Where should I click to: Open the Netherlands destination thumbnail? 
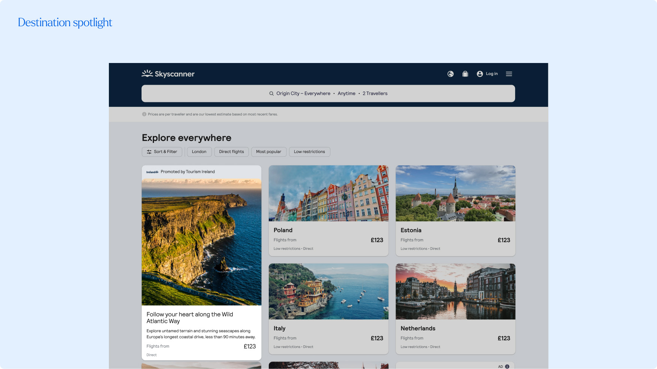tap(455, 292)
